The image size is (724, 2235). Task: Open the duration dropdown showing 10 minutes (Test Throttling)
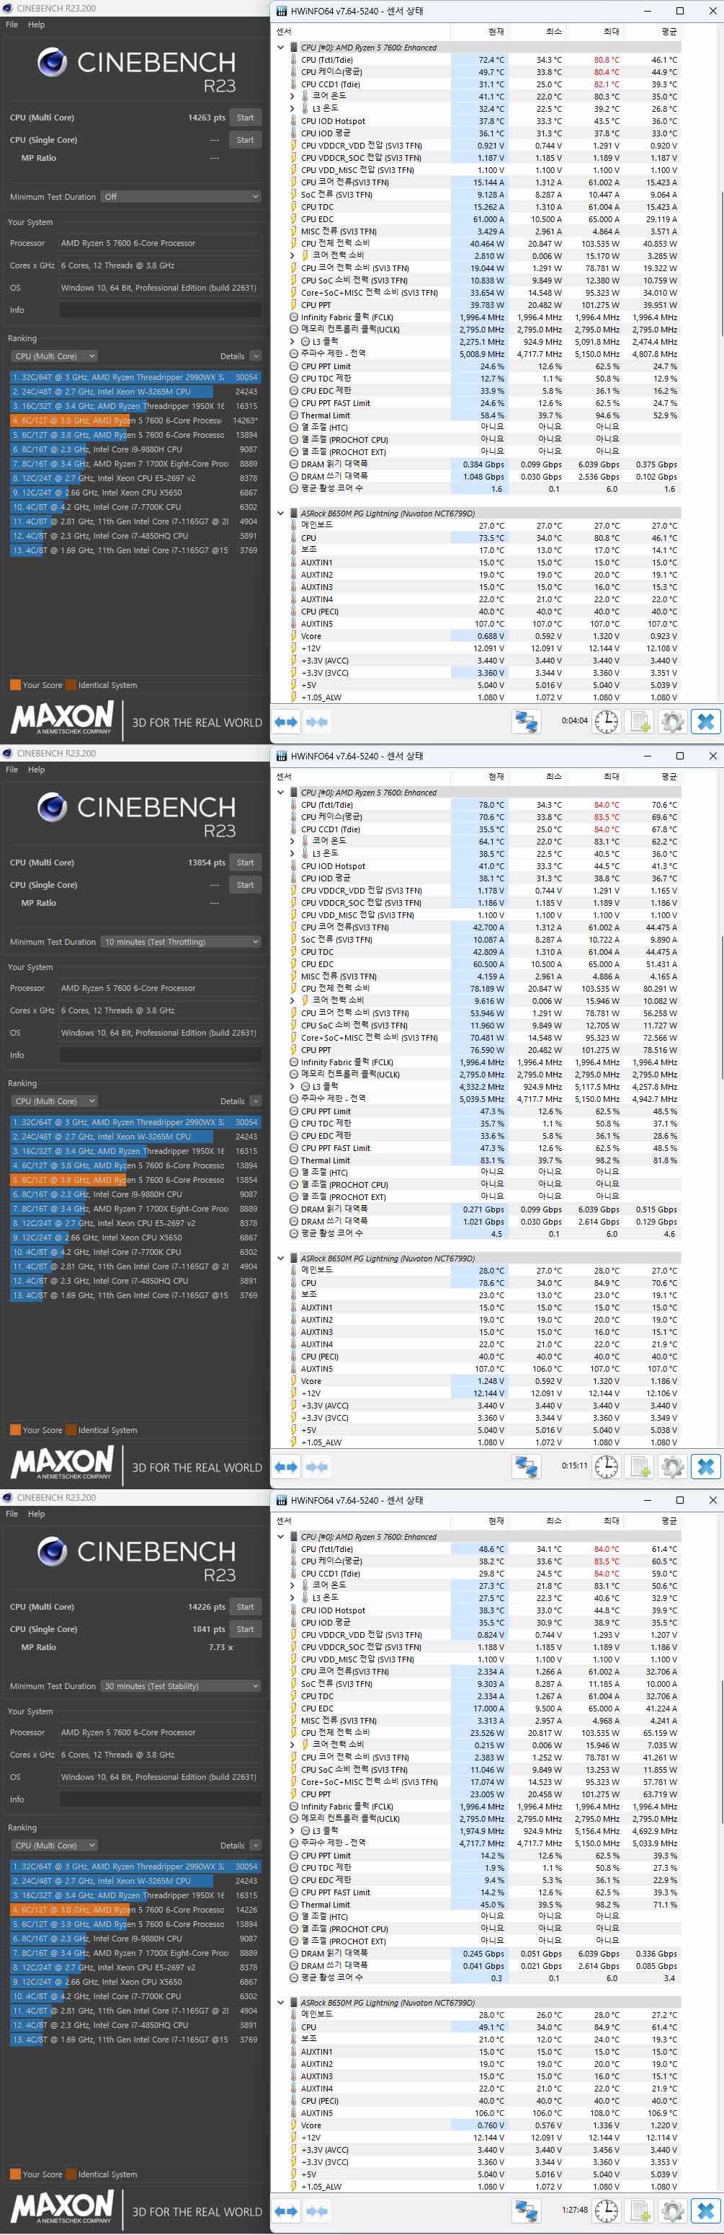tap(180, 941)
